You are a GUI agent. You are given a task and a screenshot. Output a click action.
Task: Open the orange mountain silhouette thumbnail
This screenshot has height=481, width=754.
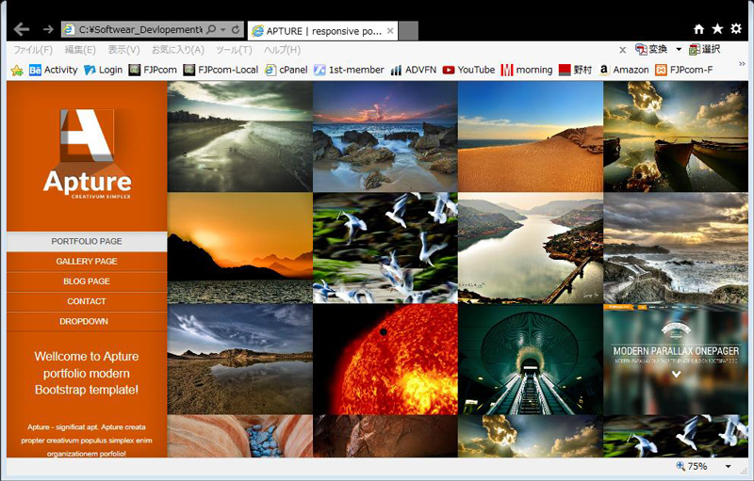pos(240,248)
